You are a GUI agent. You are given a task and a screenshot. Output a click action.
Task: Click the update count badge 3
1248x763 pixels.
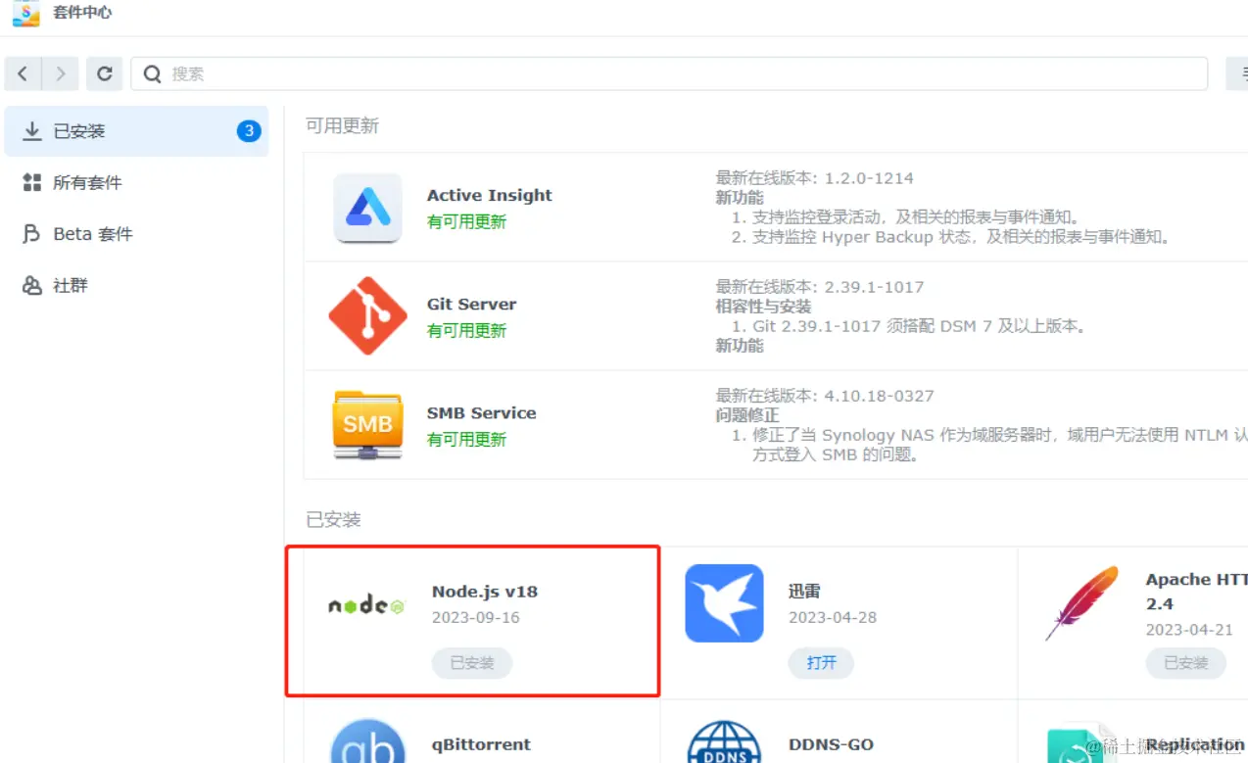pyautogui.click(x=249, y=131)
